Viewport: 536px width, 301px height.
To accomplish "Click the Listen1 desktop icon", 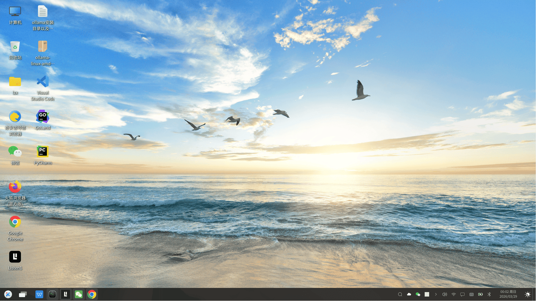I will pyautogui.click(x=15, y=257).
